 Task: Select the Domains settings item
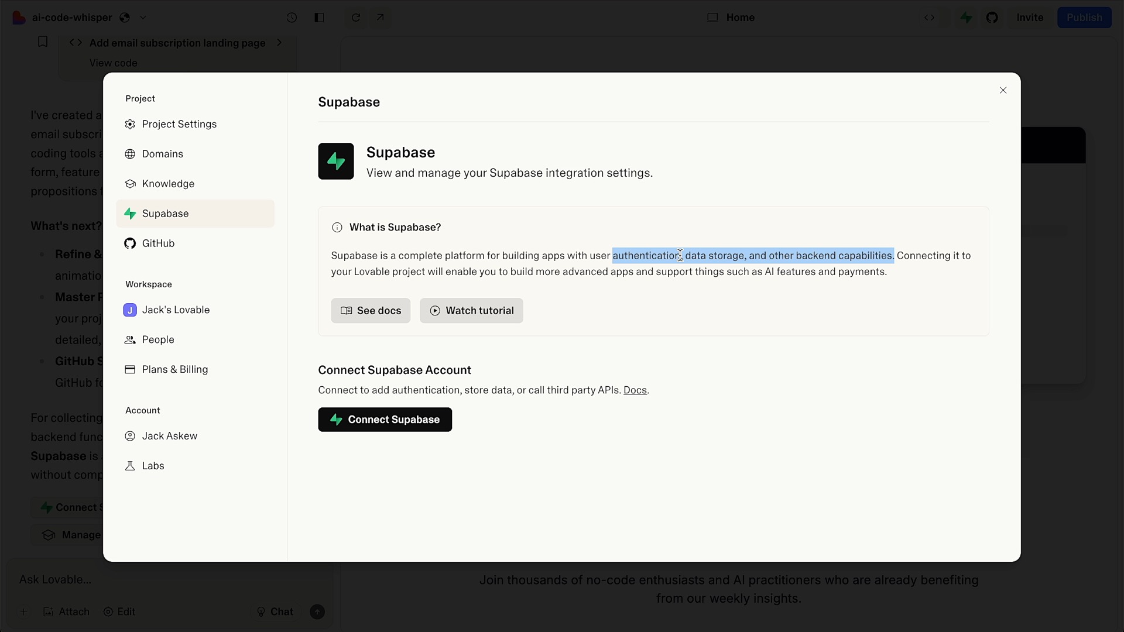[x=162, y=154]
